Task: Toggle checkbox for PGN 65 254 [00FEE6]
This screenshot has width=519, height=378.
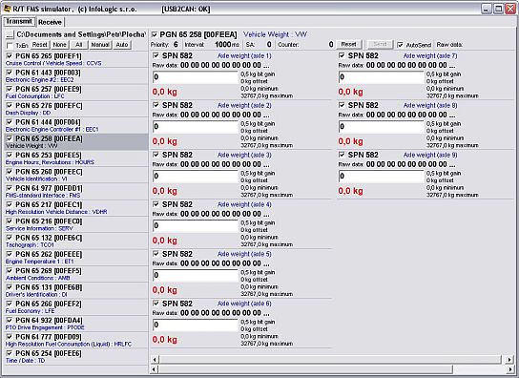Action: pos(10,353)
